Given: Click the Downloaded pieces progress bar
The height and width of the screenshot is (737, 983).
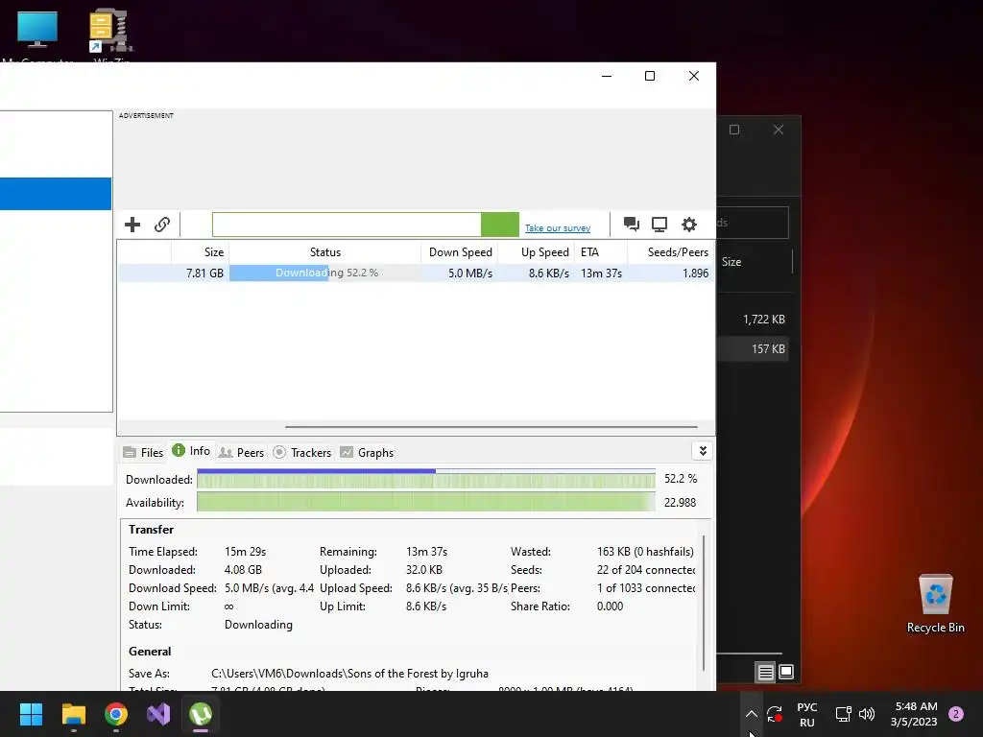Looking at the screenshot, I should [425, 479].
